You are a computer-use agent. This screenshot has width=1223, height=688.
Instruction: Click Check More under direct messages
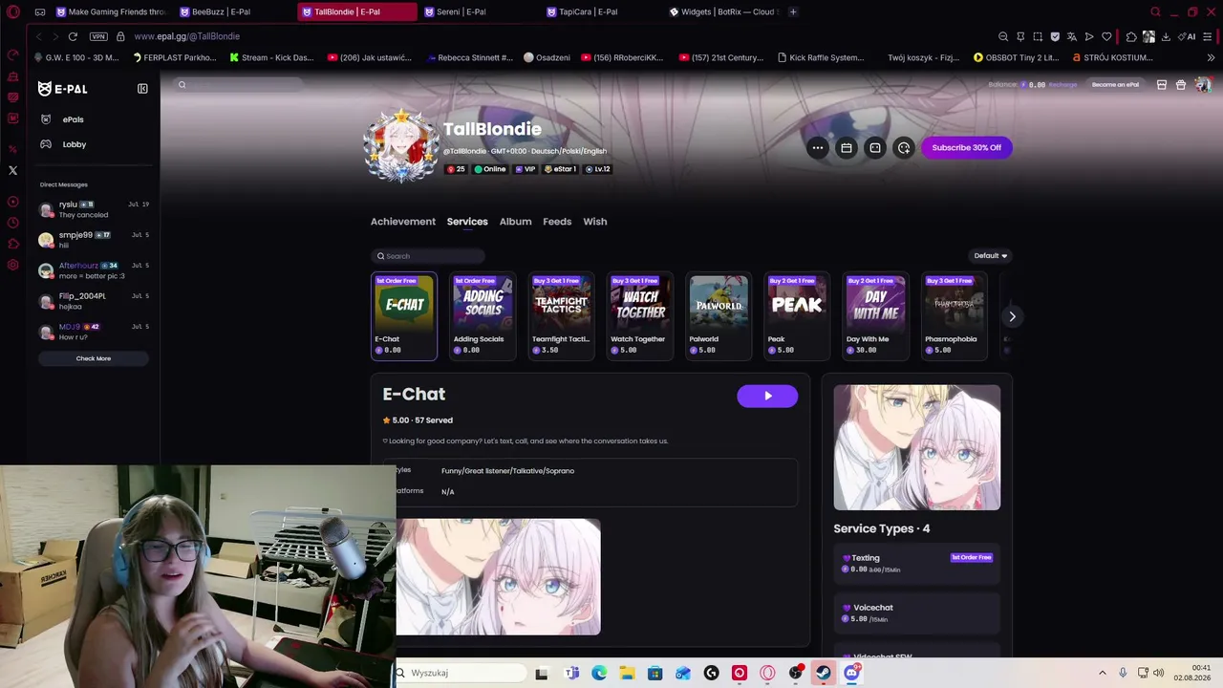94,358
